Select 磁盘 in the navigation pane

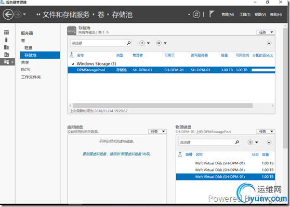(x=28, y=48)
